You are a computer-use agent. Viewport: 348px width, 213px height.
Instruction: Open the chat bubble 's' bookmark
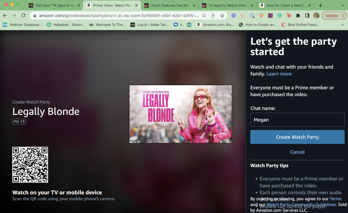178,24
